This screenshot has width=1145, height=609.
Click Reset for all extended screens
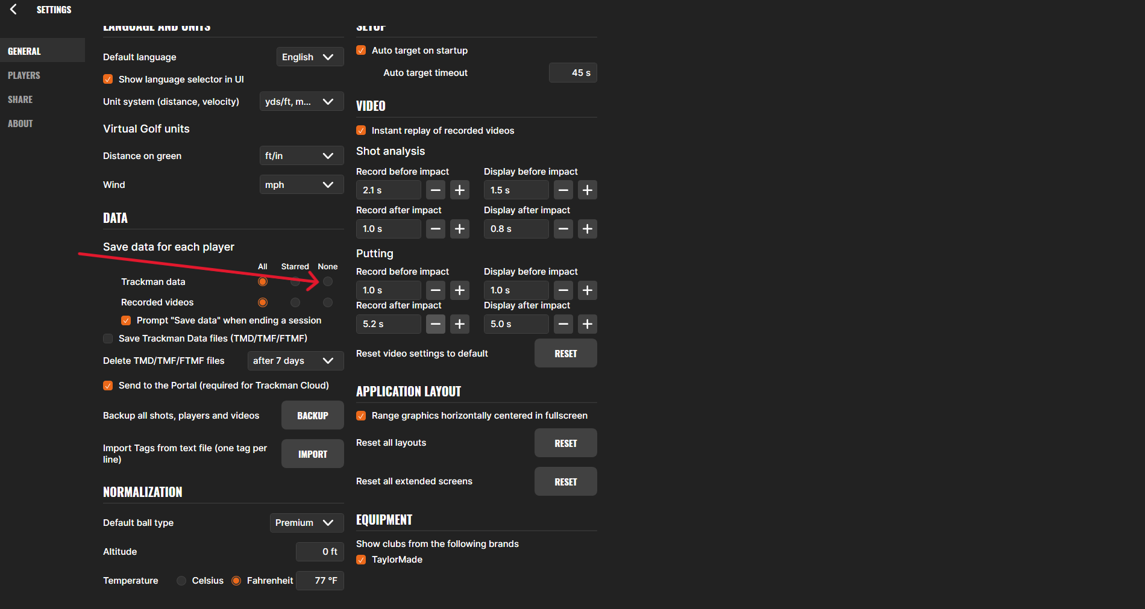(x=566, y=482)
